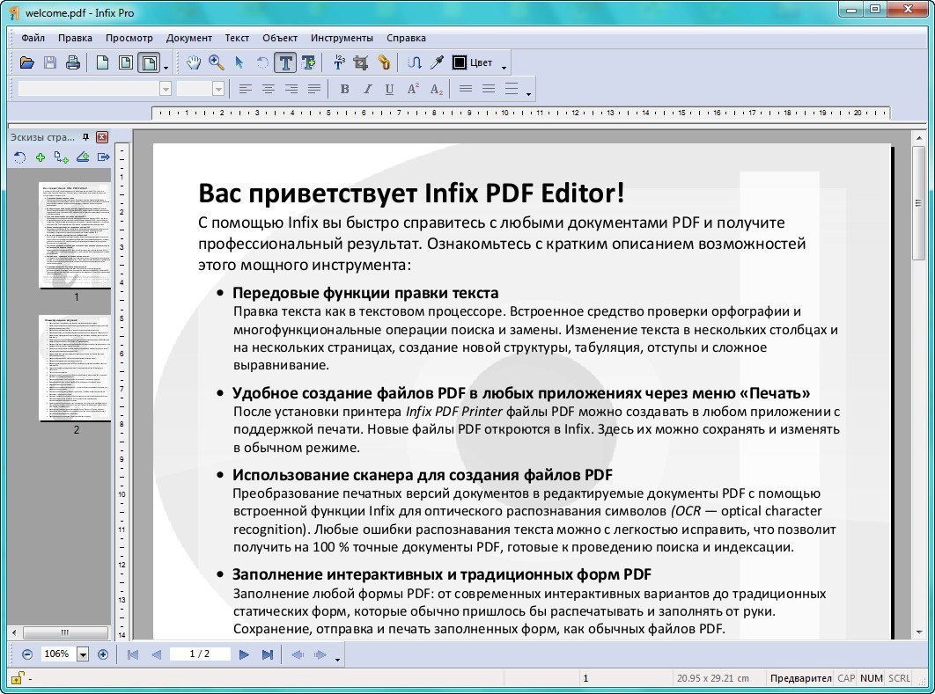Toggle Superscript formatting
This screenshot has width=935, height=694.
coord(413,89)
